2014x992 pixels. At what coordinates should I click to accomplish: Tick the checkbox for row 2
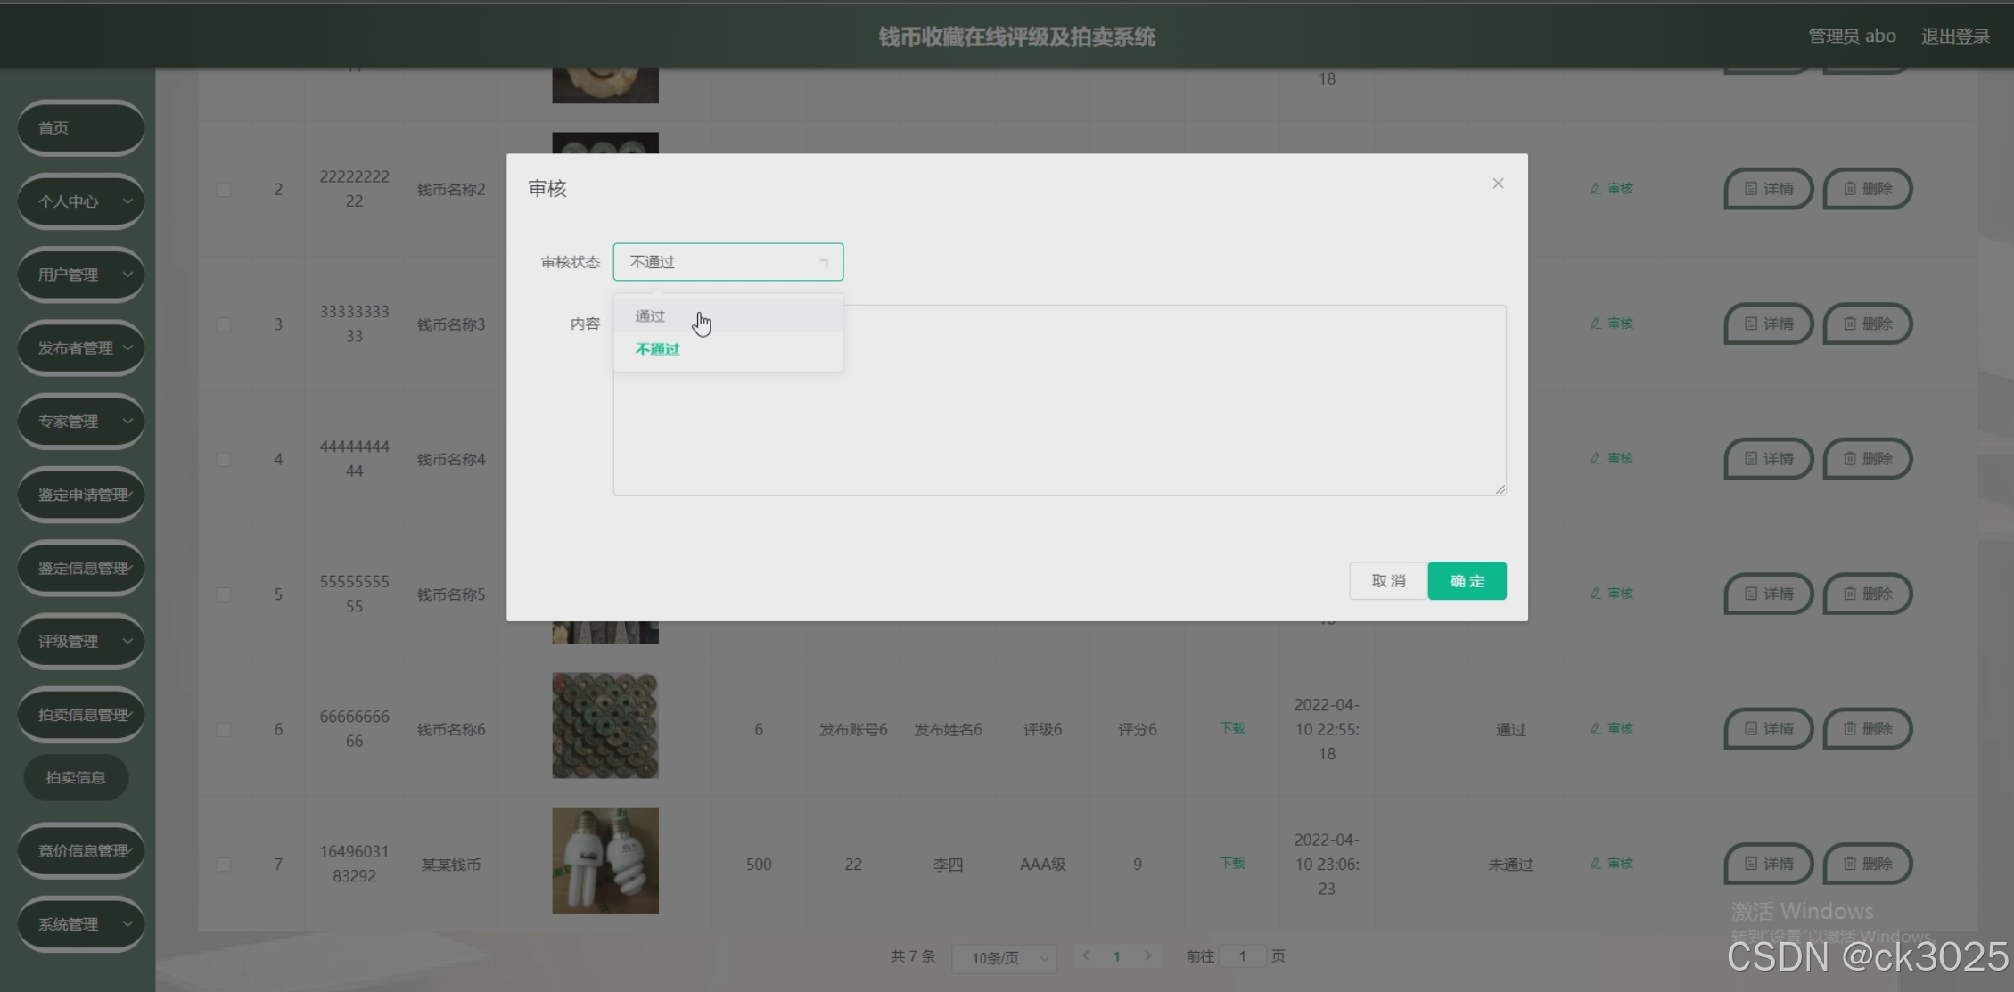tap(224, 190)
